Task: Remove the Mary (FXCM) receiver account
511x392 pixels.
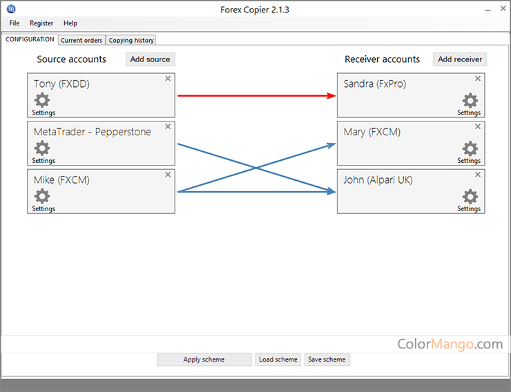Action: click(x=478, y=126)
